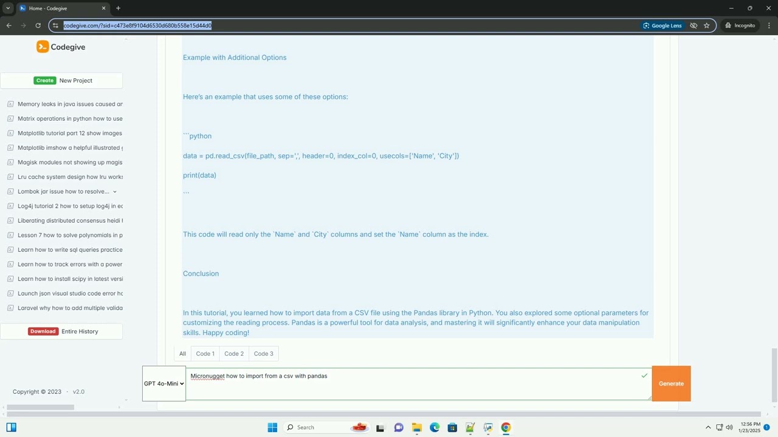View site information icon in address bar
Screen dimensions: 778x437
tap(55, 25)
